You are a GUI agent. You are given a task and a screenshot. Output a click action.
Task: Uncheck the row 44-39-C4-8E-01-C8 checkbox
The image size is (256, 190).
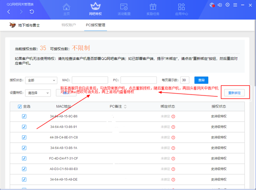[24, 137]
